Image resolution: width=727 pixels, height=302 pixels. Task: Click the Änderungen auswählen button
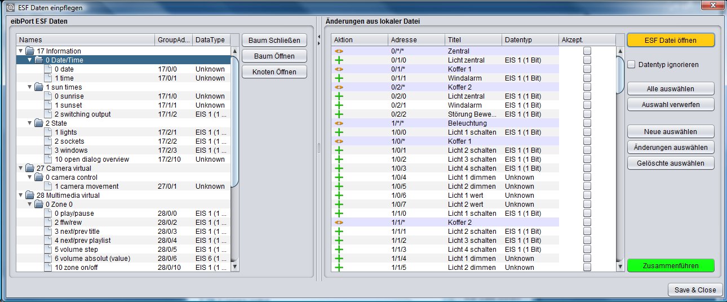pyautogui.click(x=671, y=147)
